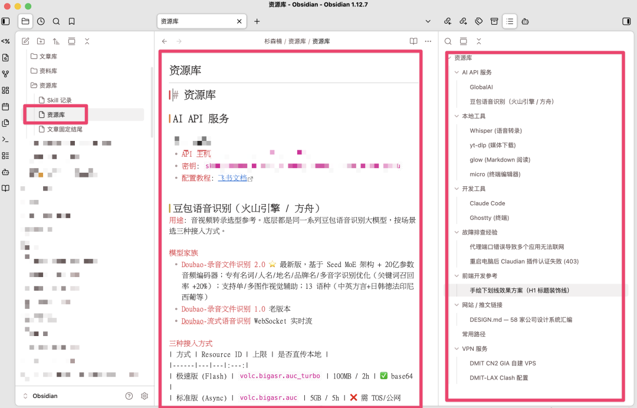The width and height of the screenshot is (637, 408).
Task: Collapse VPN 服务 section in outline
Action: click(x=457, y=348)
